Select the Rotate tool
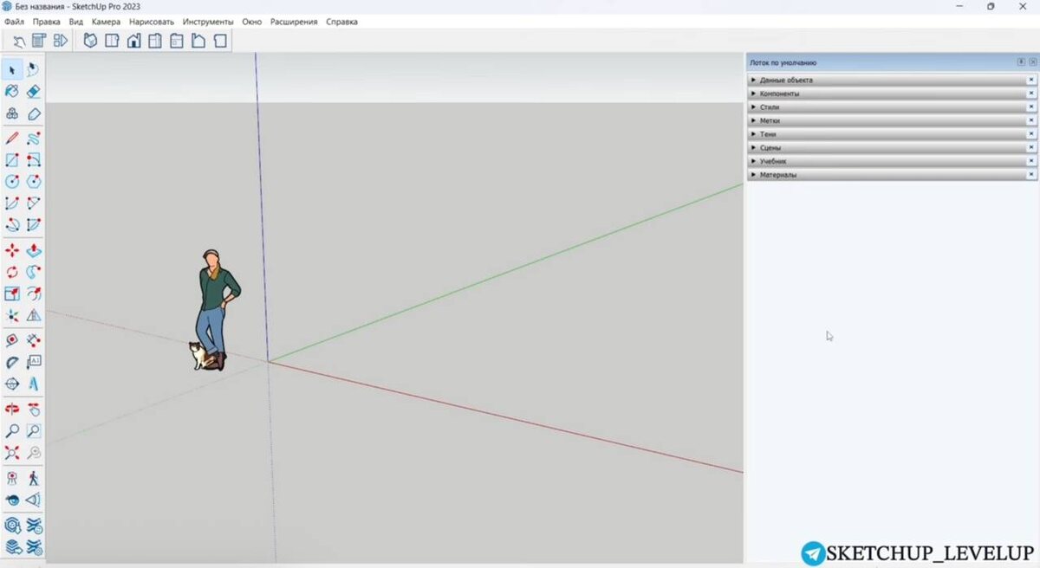Screen dimensions: 1040x568 click(x=12, y=272)
